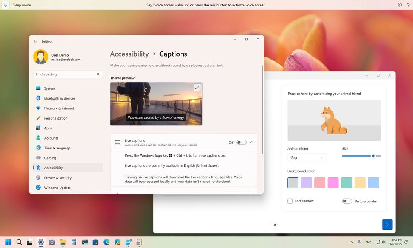Click the Next arrow on the animal page
Screen dimensions: 413x248
click(x=387, y=224)
